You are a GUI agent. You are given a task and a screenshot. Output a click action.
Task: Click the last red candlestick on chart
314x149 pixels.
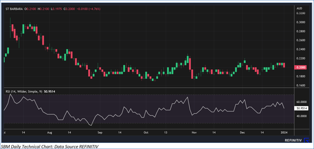(284, 65)
